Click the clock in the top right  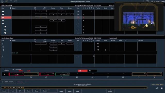pos(159,1)
